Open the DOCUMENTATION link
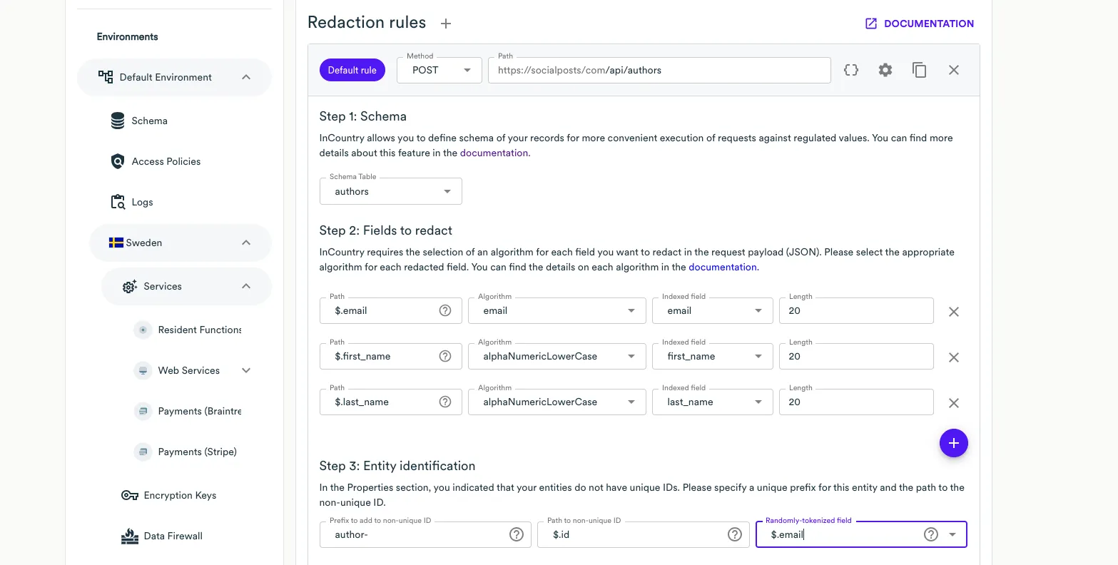This screenshot has height=565, width=1118. pos(919,23)
